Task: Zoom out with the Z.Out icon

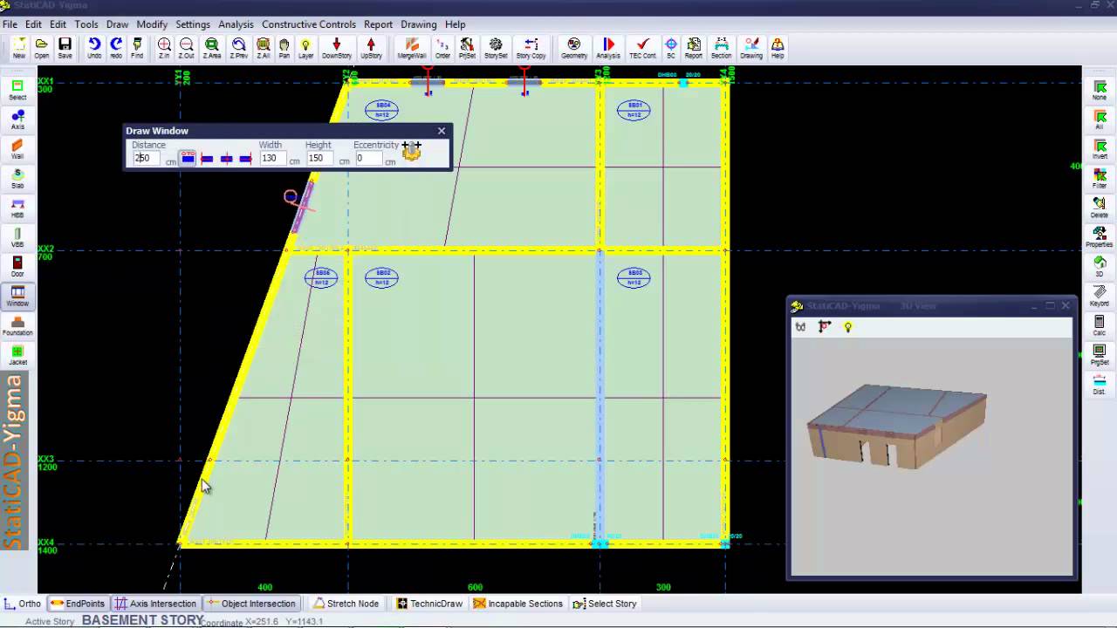Action: coord(187,48)
